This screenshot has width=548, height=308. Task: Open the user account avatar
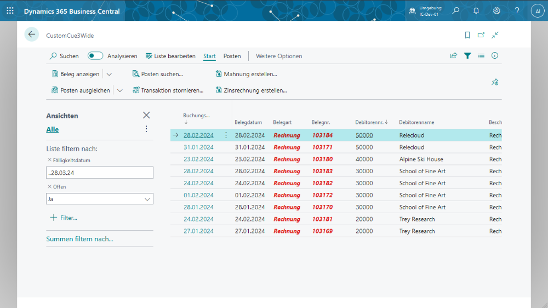(537, 11)
